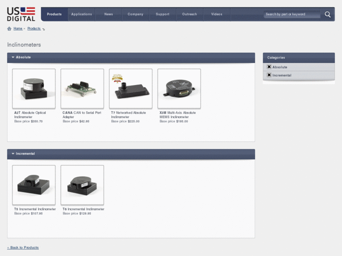Click the A2T Absolute Optical Inclinometer title
Image resolution: width=342 pixels, height=256 pixels.
coord(30,115)
